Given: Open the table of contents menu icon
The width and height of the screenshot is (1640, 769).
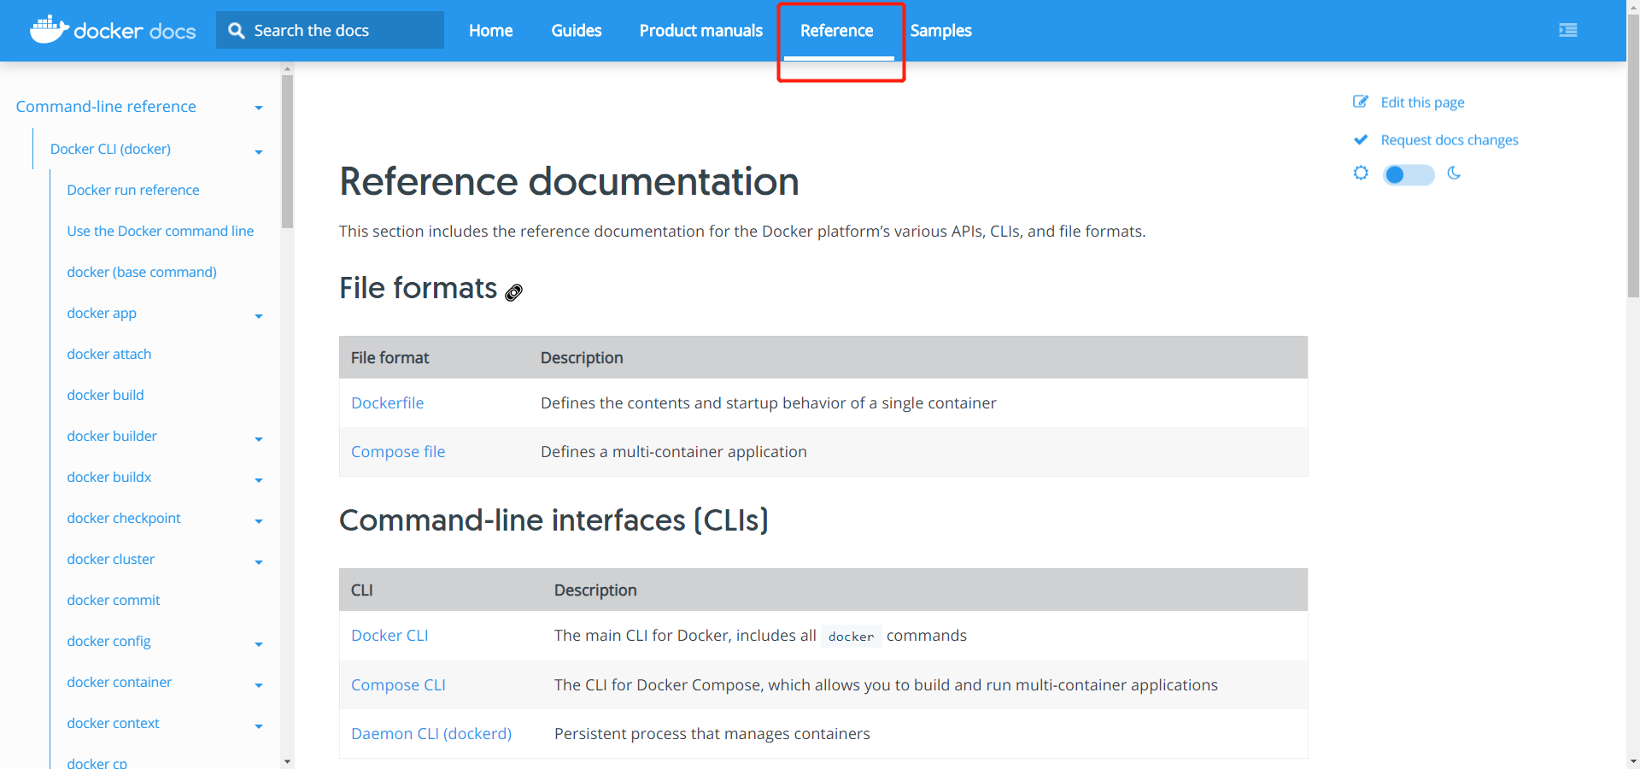Looking at the screenshot, I should tap(1567, 31).
